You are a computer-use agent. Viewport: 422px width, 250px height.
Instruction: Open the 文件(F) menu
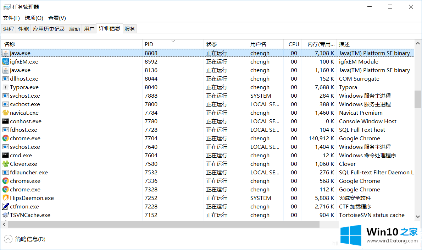[11, 18]
